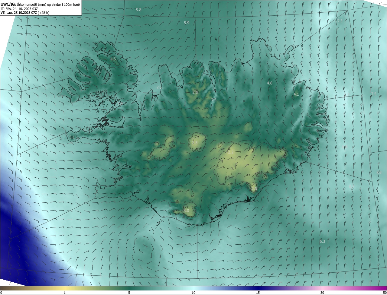Image resolution: width=387 pixels, height=295 pixels.
Task: Click the 0 label on the colour scale
Action: (x=1, y=293)
